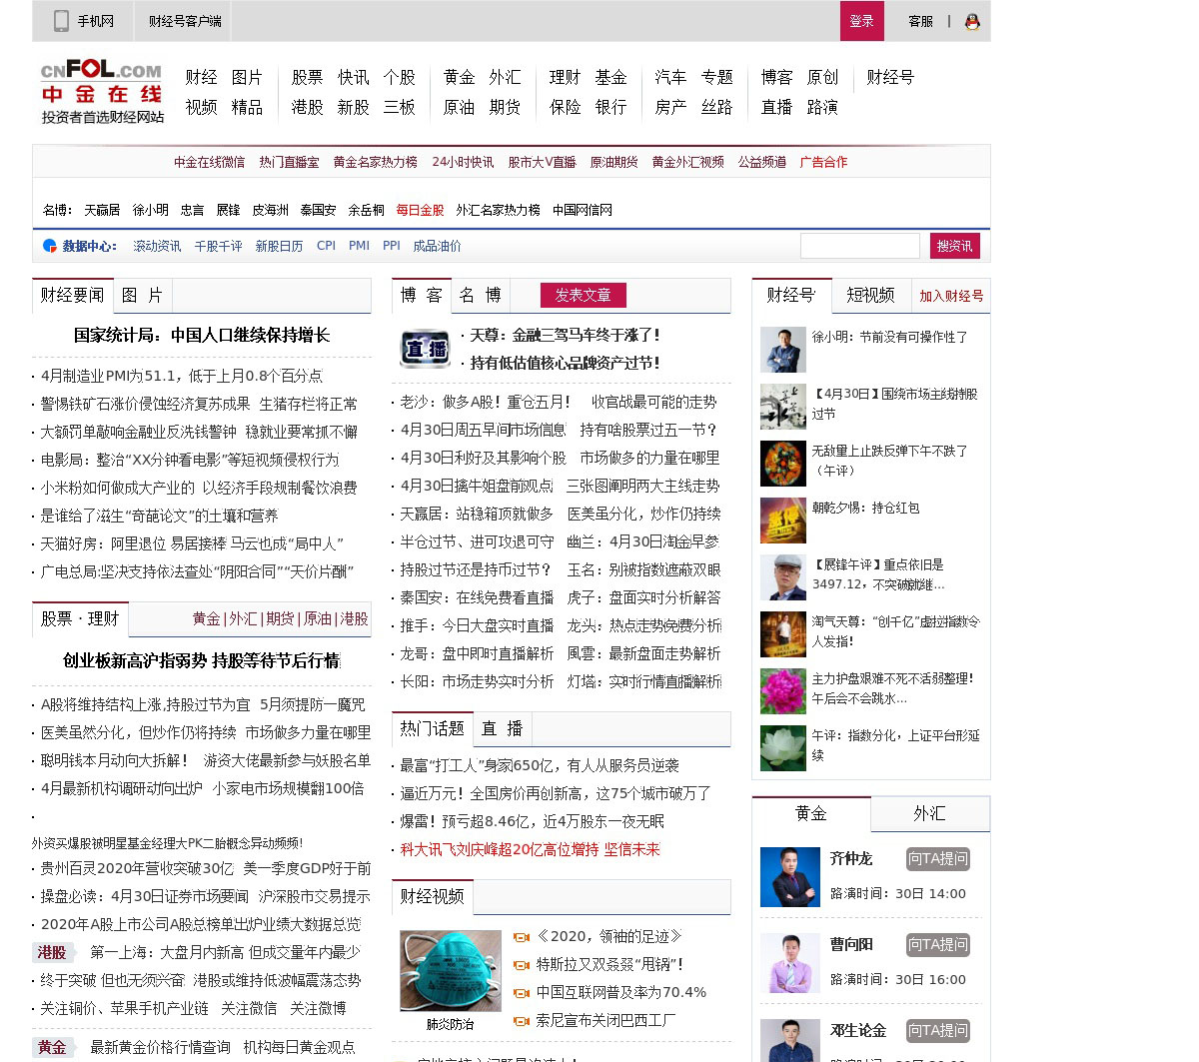This screenshot has width=1199, height=1062.
Task: Switch to the 短视频 tab
Action: (x=870, y=296)
